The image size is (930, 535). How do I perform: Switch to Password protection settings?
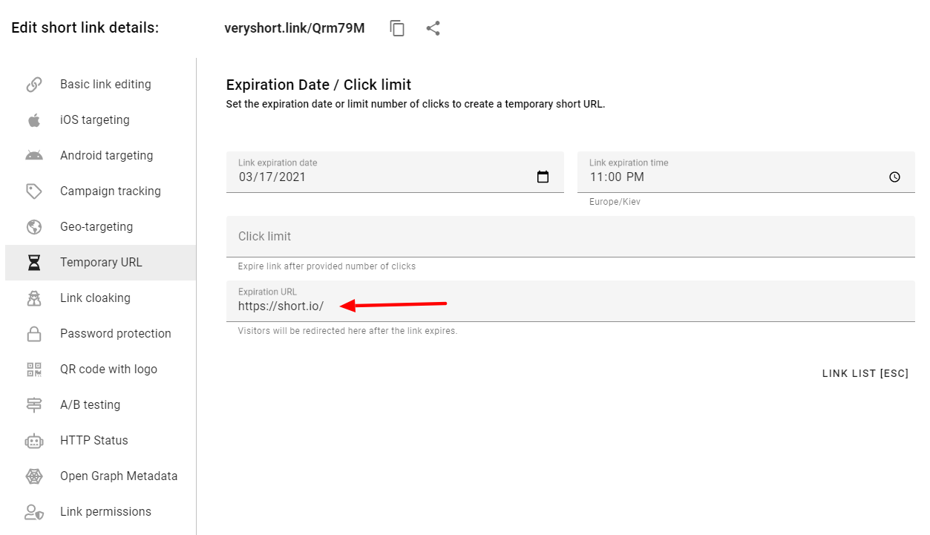(x=114, y=333)
